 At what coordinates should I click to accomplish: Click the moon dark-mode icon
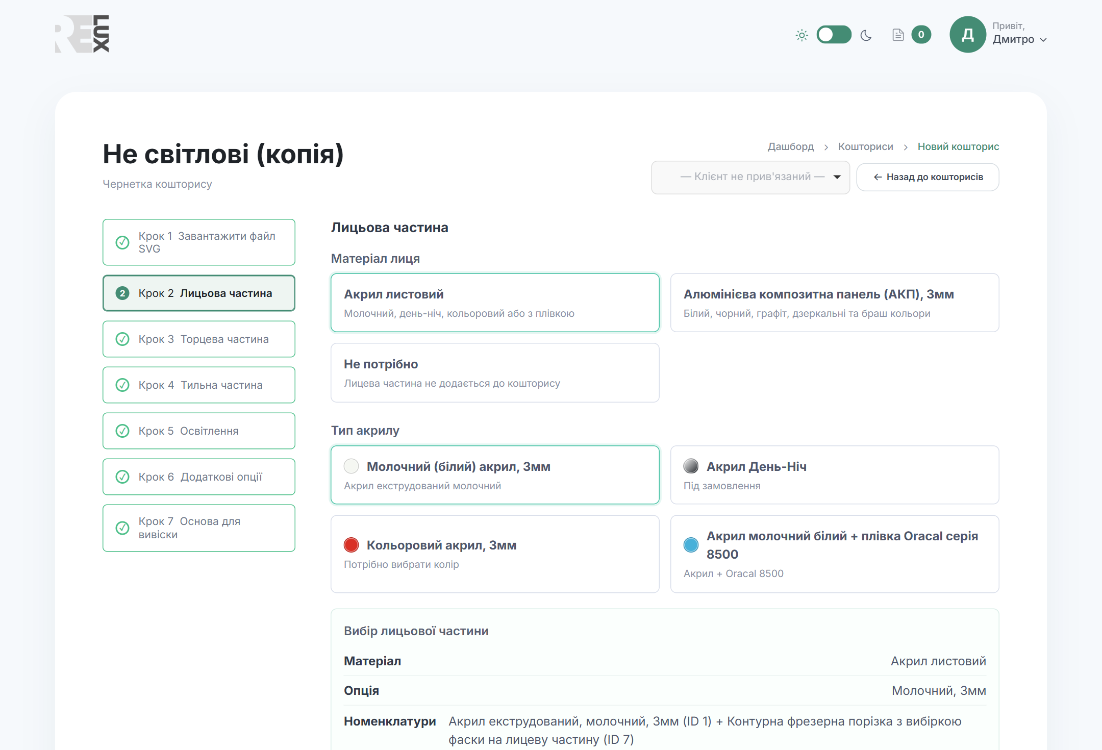[x=866, y=35]
